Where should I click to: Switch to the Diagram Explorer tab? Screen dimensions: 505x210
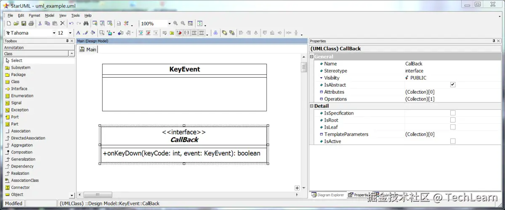(328, 195)
